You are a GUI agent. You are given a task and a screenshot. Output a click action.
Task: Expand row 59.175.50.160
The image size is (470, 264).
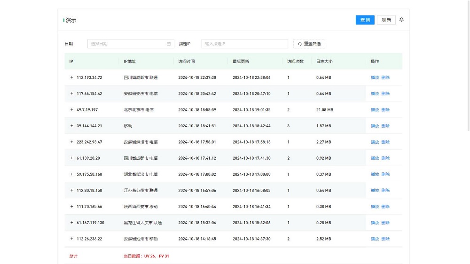[71, 174]
